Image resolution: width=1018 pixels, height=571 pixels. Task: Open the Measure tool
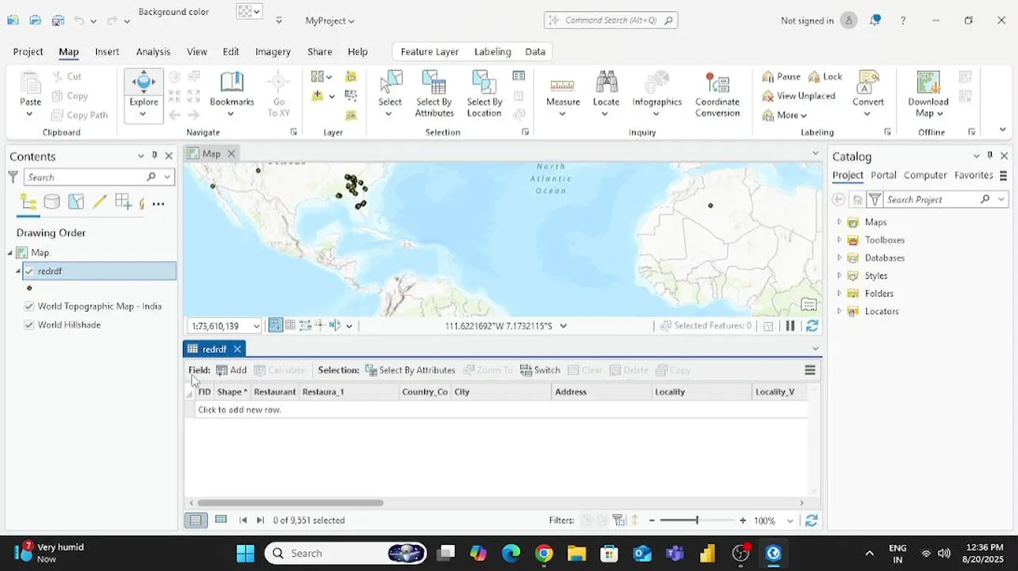(563, 94)
